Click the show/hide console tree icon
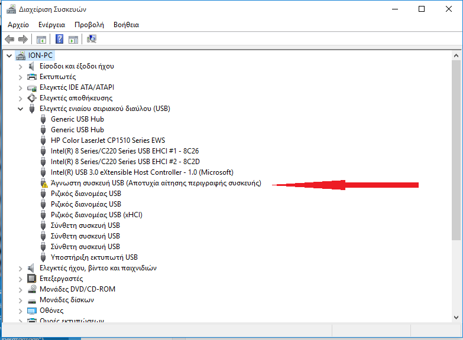The image size is (463, 340). (x=41, y=40)
